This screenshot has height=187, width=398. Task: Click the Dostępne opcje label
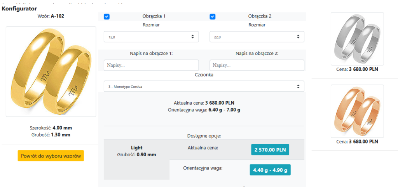[x=204, y=136]
